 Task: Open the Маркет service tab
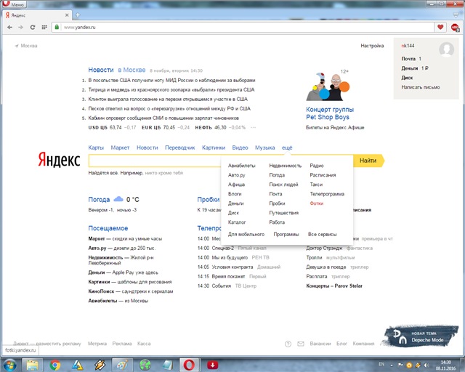point(120,147)
